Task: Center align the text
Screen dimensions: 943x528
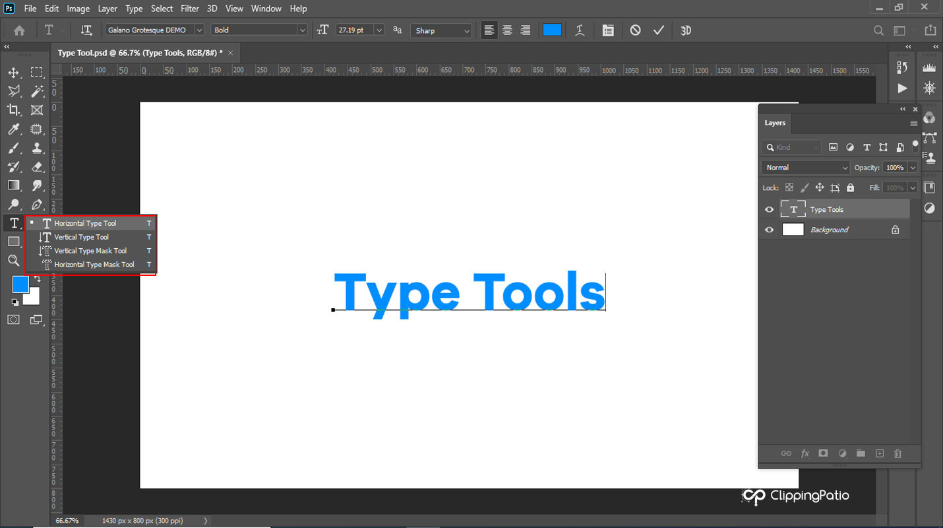Action: coord(507,30)
